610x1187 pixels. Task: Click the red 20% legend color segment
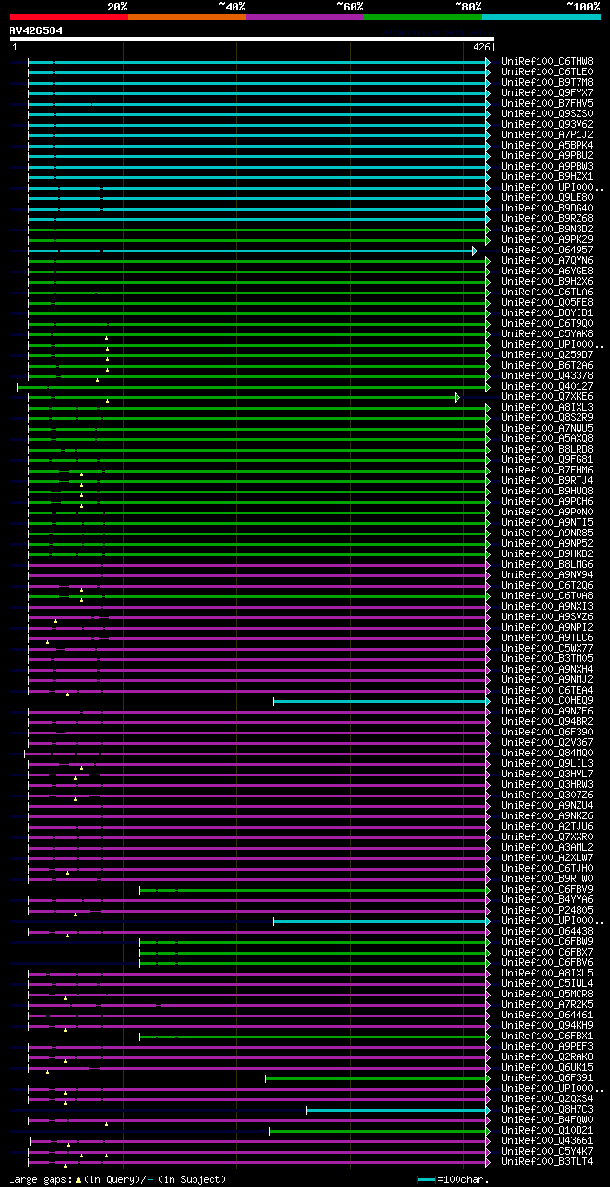(x=68, y=17)
